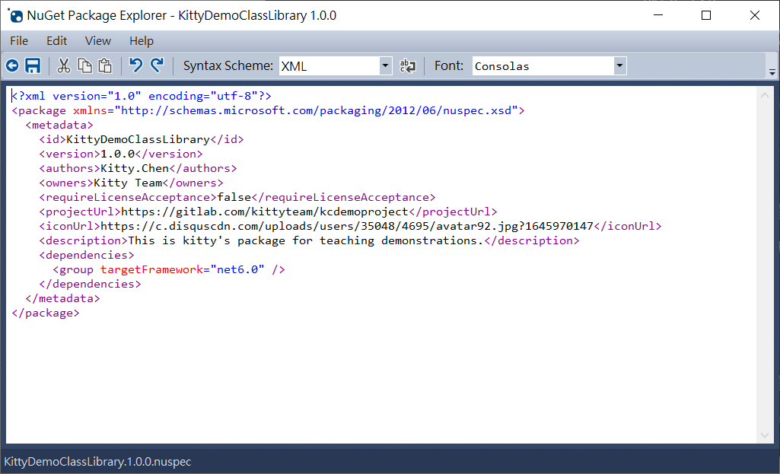Maximize the NuGet Package Explorer window

pyautogui.click(x=706, y=15)
